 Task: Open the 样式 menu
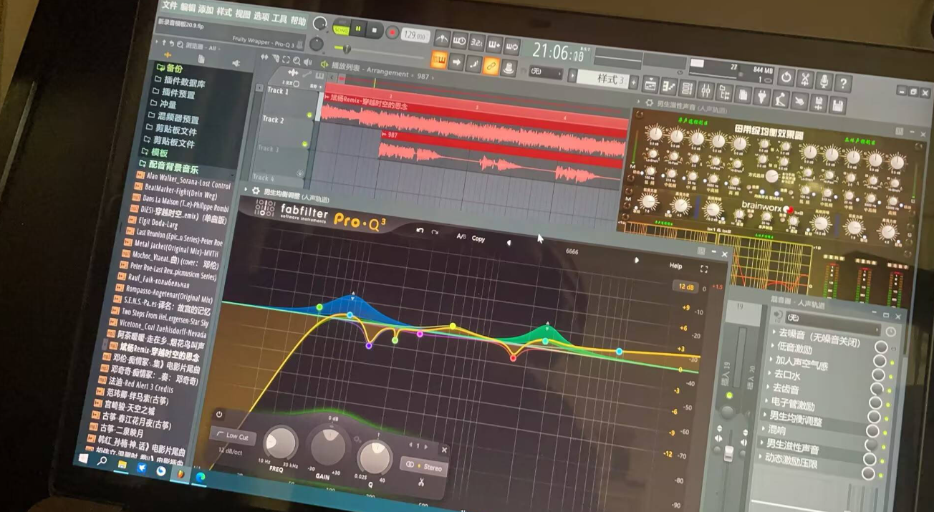pyautogui.click(x=225, y=12)
